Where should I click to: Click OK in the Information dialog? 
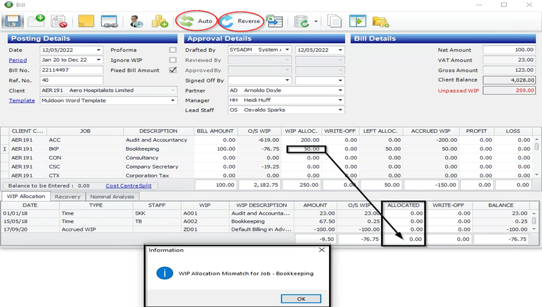click(x=301, y=299)
